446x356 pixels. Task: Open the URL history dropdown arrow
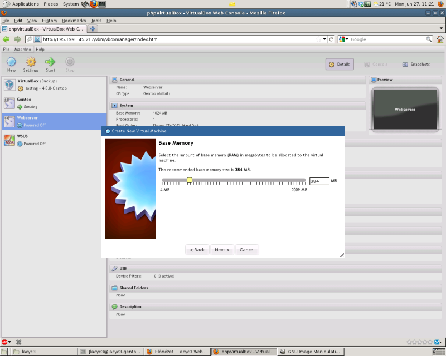coord(324,39)
